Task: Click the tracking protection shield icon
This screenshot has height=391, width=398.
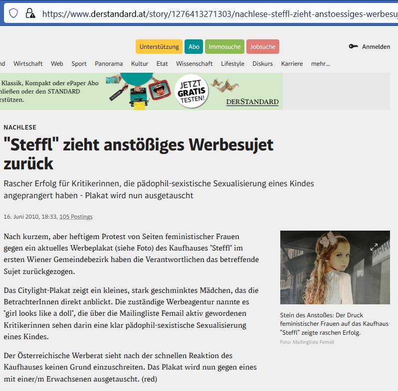Action: click(13, 13)
